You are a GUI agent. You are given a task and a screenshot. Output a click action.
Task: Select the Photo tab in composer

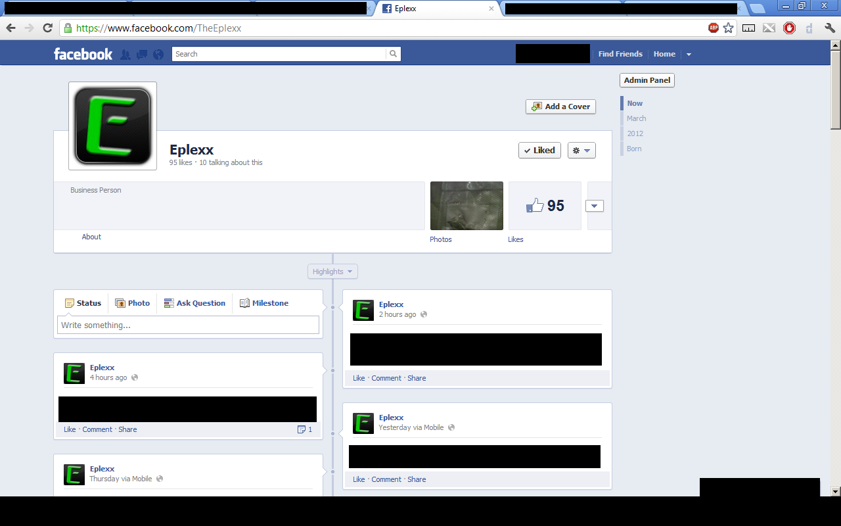(x=133, y=303)
